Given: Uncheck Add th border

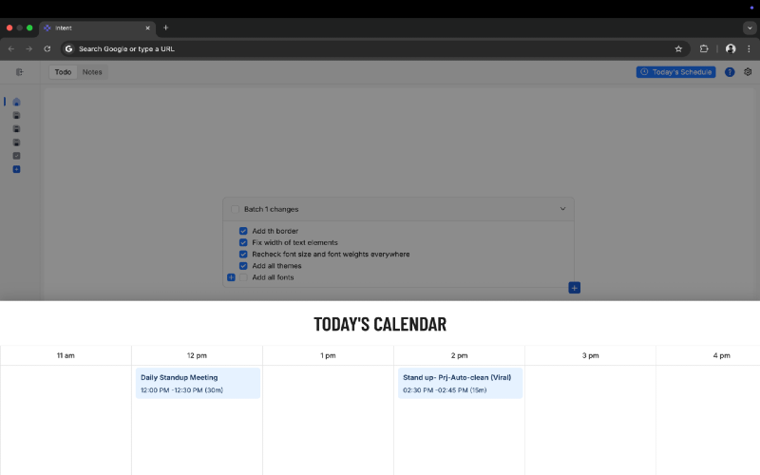Looking at the screenshot, I should [x=243, y=231].
